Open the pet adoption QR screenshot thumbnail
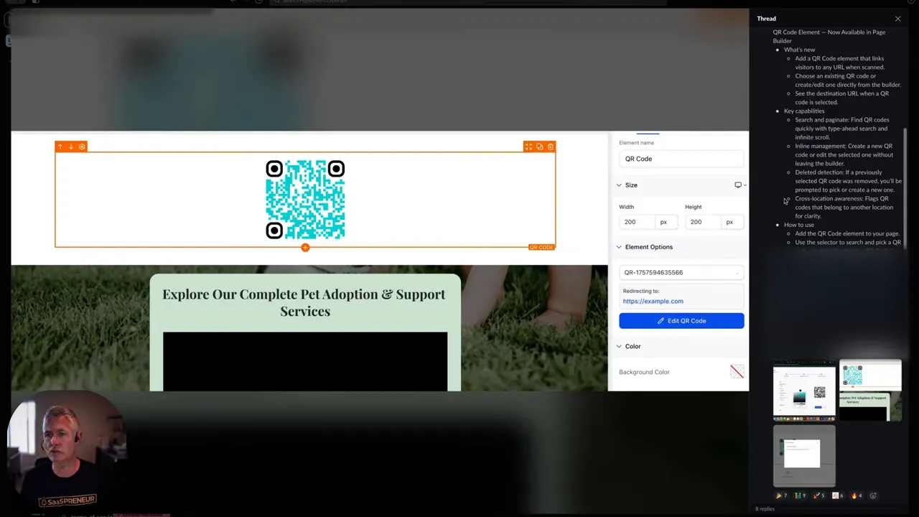The width and height of the screenshot is (919, 517). click(x=870, y=391)
